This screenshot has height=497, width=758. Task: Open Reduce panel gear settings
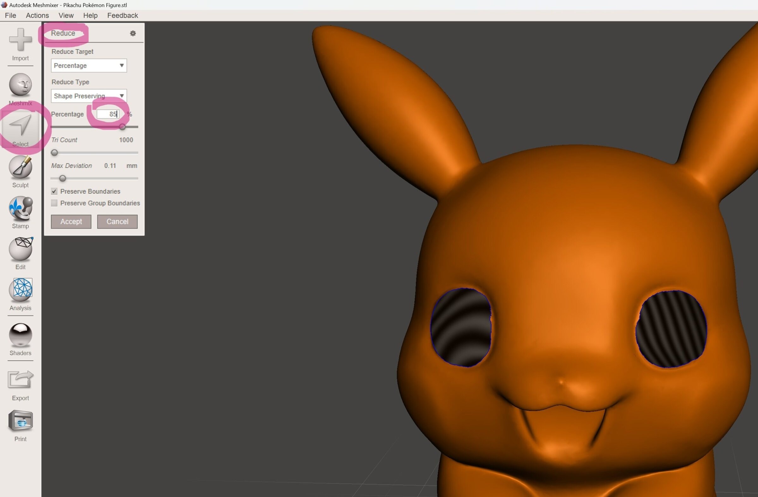coord(133,33)
